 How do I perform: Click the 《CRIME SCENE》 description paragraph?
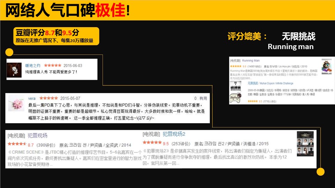75,158
